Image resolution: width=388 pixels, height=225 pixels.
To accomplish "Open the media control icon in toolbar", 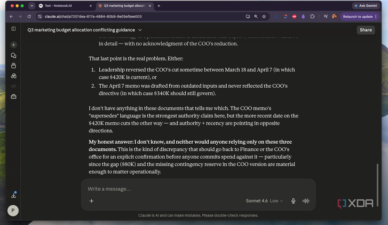I will click(325, 16).
